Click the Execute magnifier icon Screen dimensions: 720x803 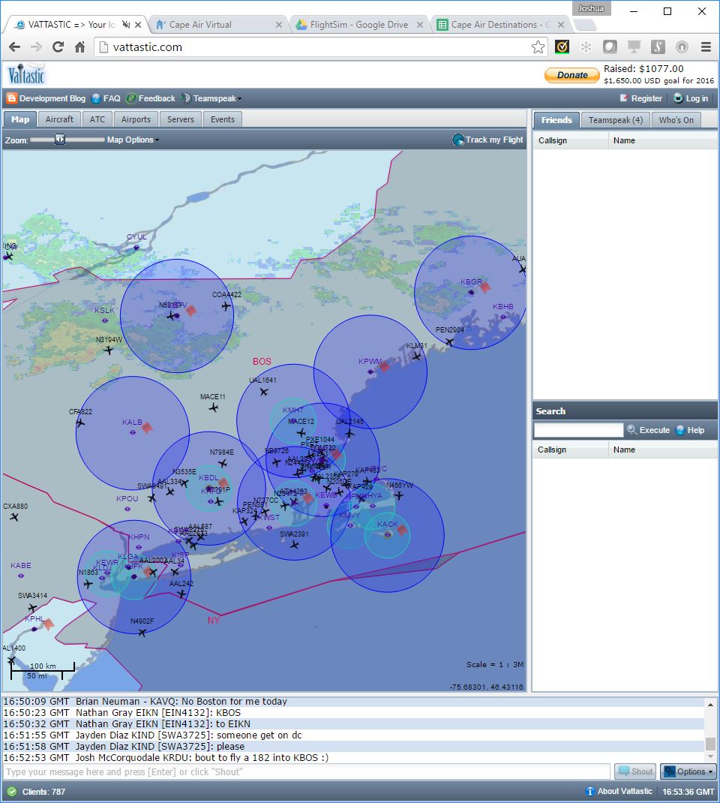tap(632, 430)
